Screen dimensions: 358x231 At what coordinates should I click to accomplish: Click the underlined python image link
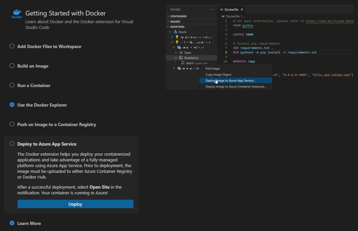[x=248, y=26]
